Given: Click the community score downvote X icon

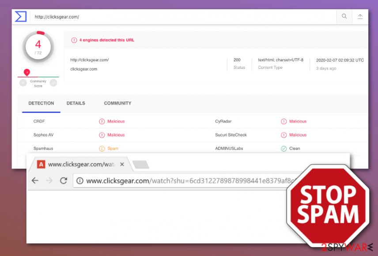Looking at the screenshot, I should click(x=23, y=83).
